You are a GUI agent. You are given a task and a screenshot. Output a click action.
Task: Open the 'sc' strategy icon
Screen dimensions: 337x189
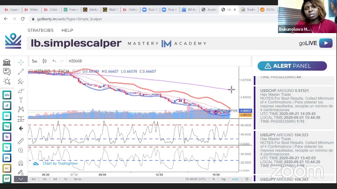7,168
